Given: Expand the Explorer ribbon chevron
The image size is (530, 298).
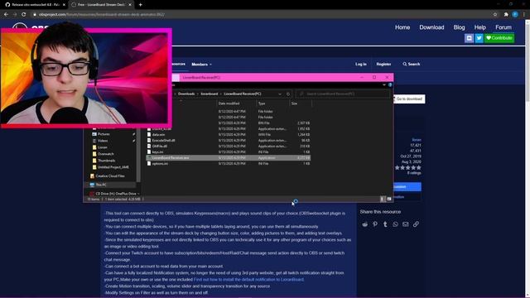Looking at the screenshot, I should click(384, 84).
